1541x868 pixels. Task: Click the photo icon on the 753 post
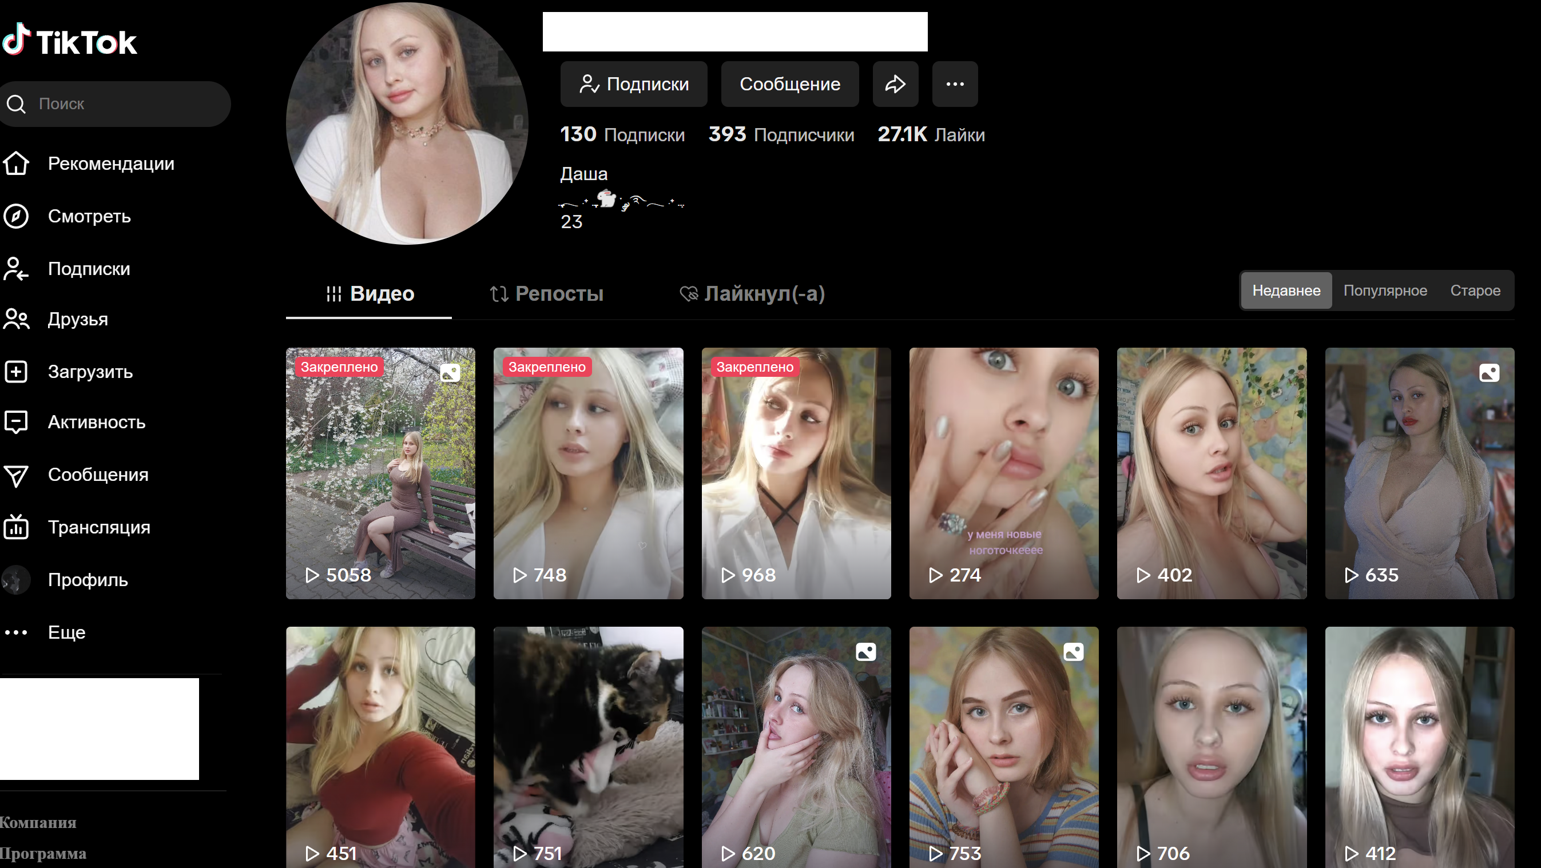1073,652
